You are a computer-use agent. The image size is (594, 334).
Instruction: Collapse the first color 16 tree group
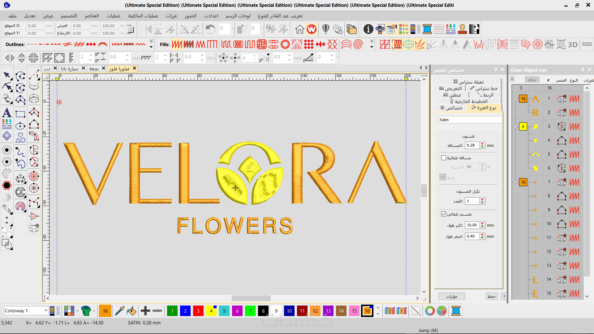(x=515, y=99)
